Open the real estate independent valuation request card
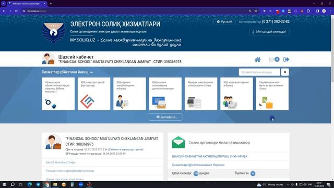 [x=58, y=94]
